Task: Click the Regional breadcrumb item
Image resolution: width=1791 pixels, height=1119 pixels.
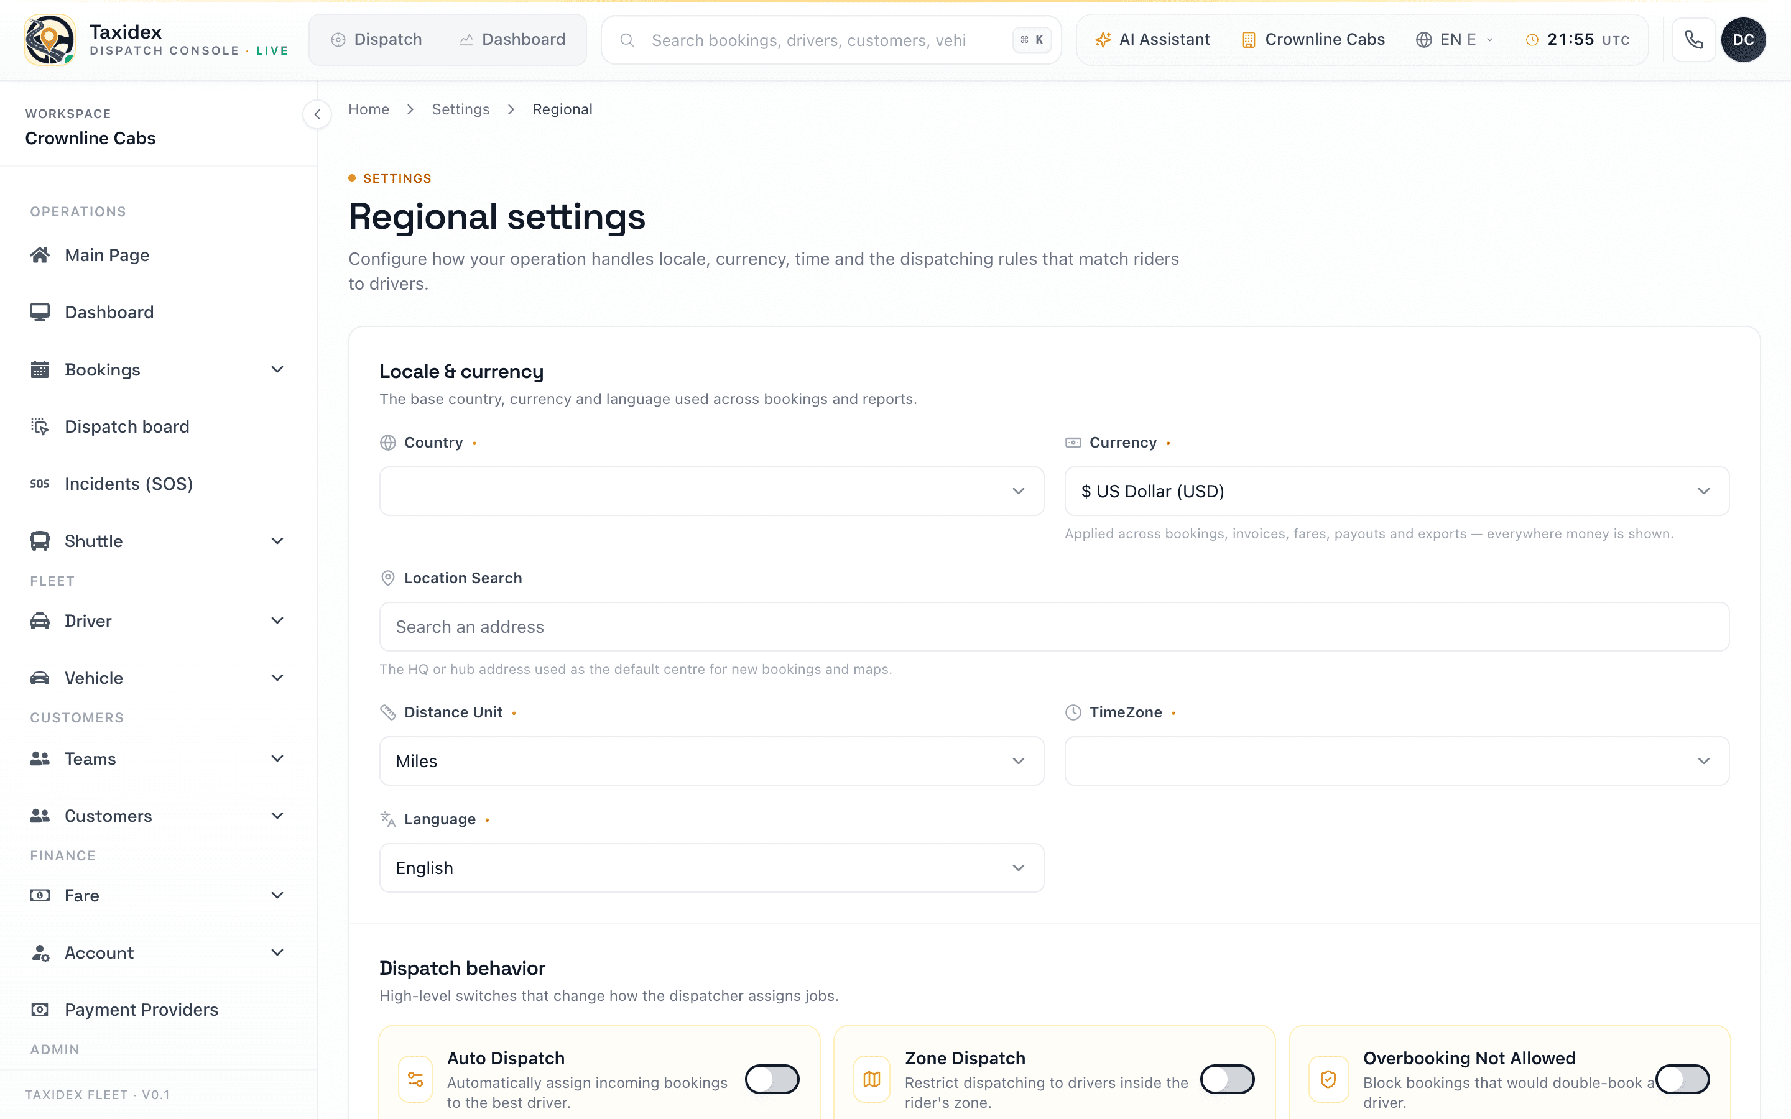Action: click(562, 109)
